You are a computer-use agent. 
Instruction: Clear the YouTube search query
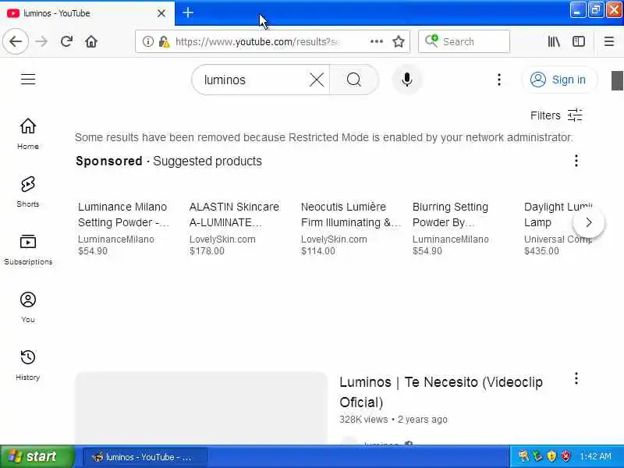click(317, 80)
